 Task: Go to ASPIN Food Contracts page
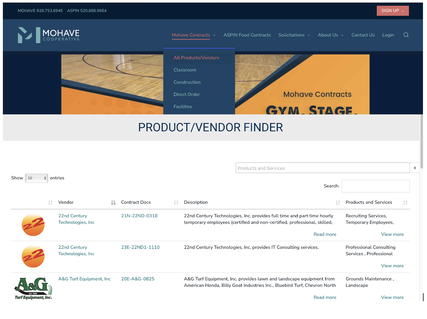(247, 35)
